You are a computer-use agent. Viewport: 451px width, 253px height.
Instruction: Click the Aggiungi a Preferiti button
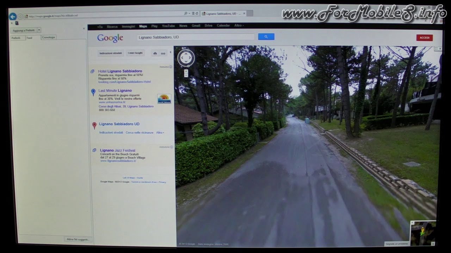click(x=23, y=30)
